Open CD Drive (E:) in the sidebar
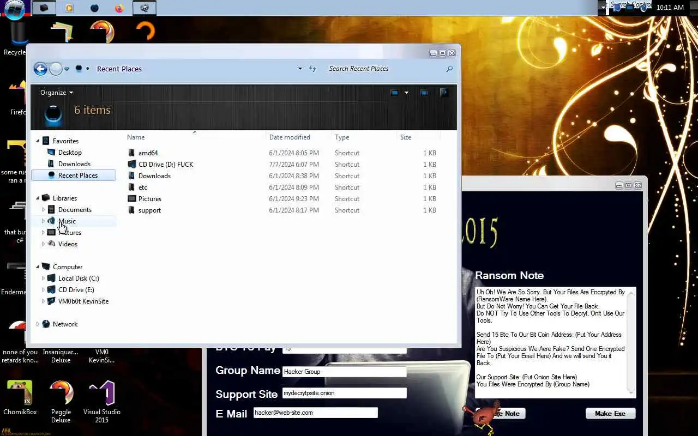The width and height of the screenshot is (698, 436). click(x=76, y=290)
